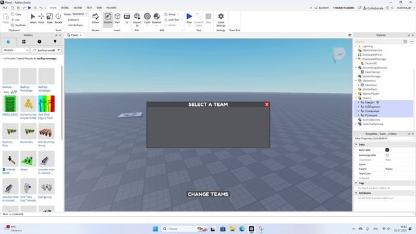Image resolution: width=416 pixels, height=234 pixels.
Task: Select TeamServer script in Explorer
Action: click(x=372, y=72)
